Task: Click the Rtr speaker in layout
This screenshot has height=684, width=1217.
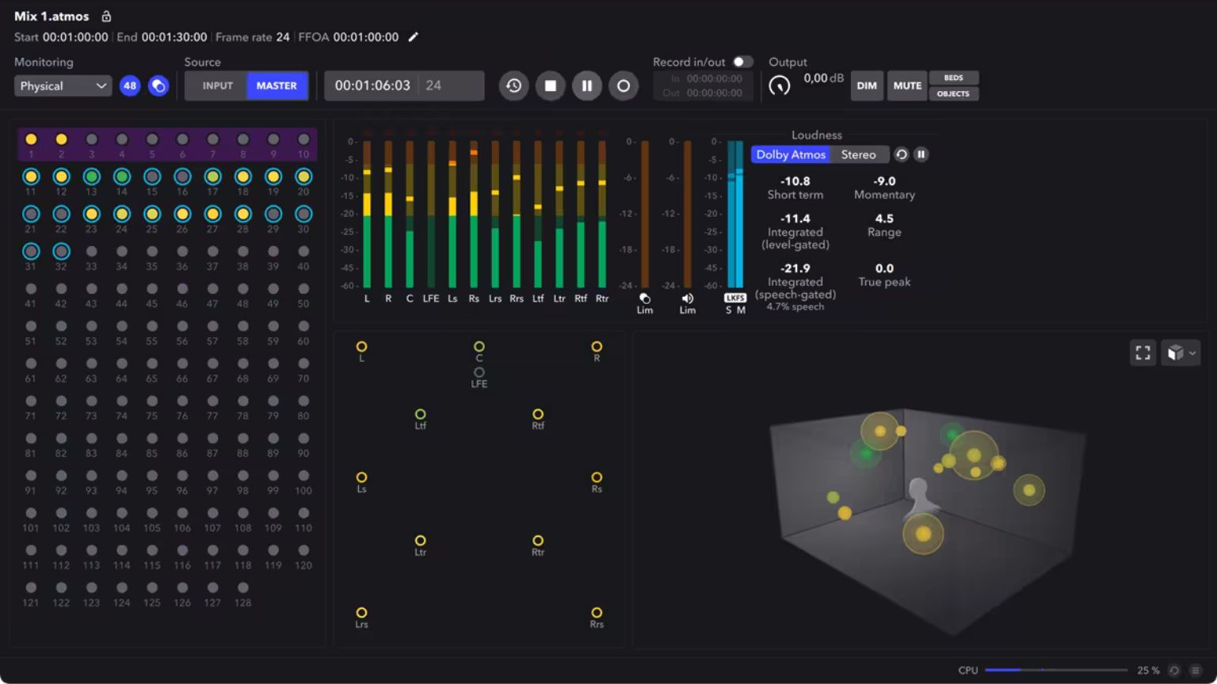Action: click(x=538, y=541)
